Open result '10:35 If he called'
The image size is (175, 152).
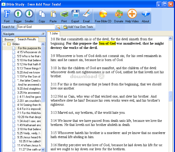click(30, 141)
